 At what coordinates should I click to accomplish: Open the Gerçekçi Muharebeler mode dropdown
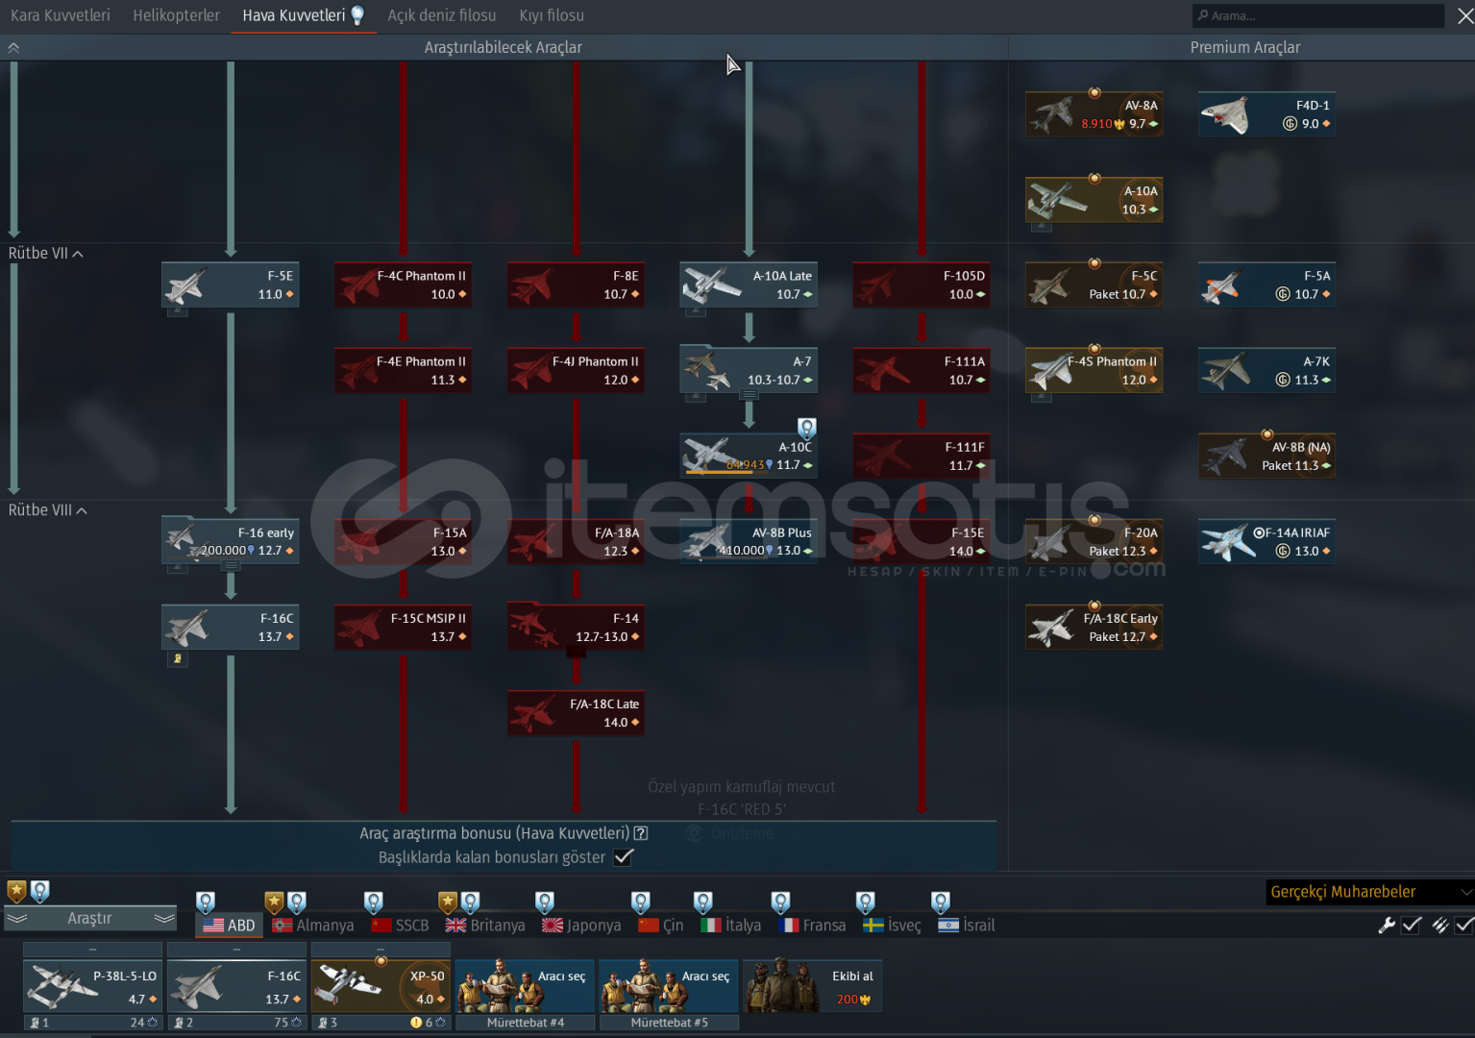[x=1369, y=892]
